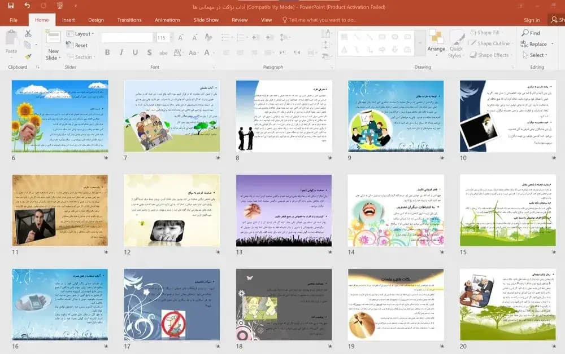
Task: Select slide 6 sunflower thumbnail
Action: (60, 116)
